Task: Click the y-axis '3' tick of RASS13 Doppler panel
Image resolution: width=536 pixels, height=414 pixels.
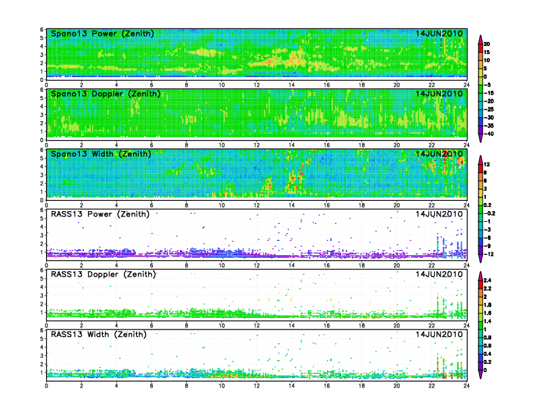Action: 42,296
